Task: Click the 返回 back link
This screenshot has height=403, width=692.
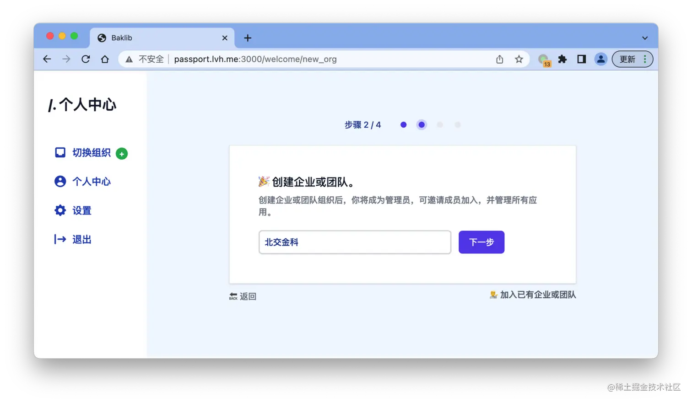Action: pyautogui.click(x=248, y=296)
